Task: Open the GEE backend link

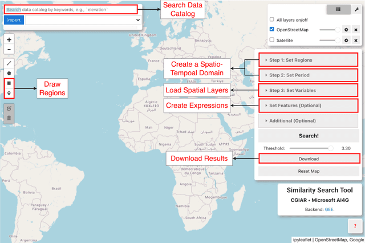Action: click(329, 209)
